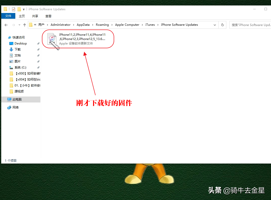This screenshot has height=200, width=271.
Task: Navigate up using the up arrow button
Action: pos(24,25)
